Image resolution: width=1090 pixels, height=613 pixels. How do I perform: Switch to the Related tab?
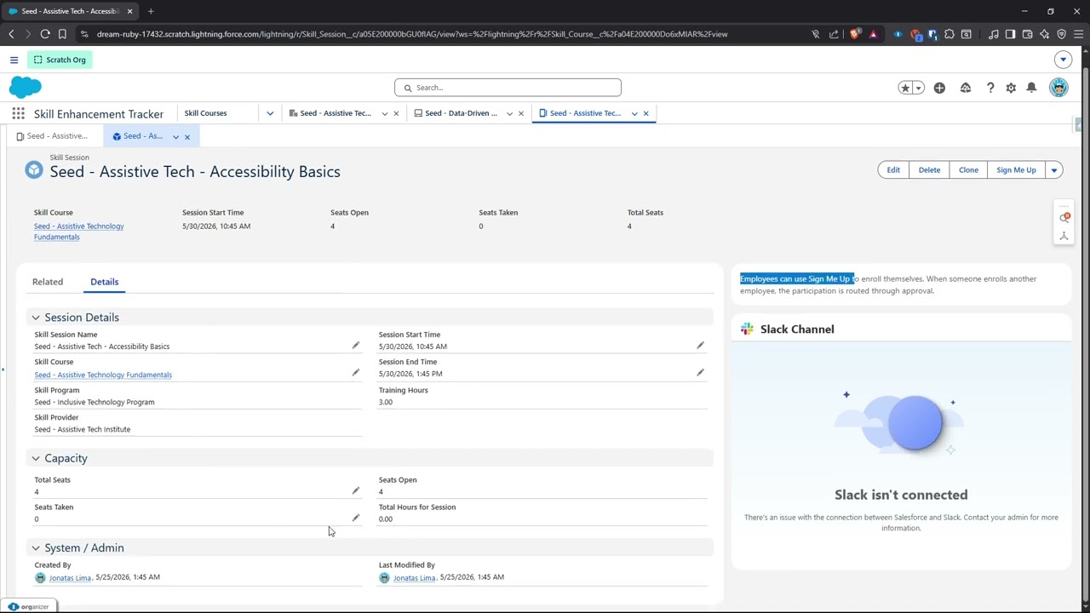coord(48,282)
